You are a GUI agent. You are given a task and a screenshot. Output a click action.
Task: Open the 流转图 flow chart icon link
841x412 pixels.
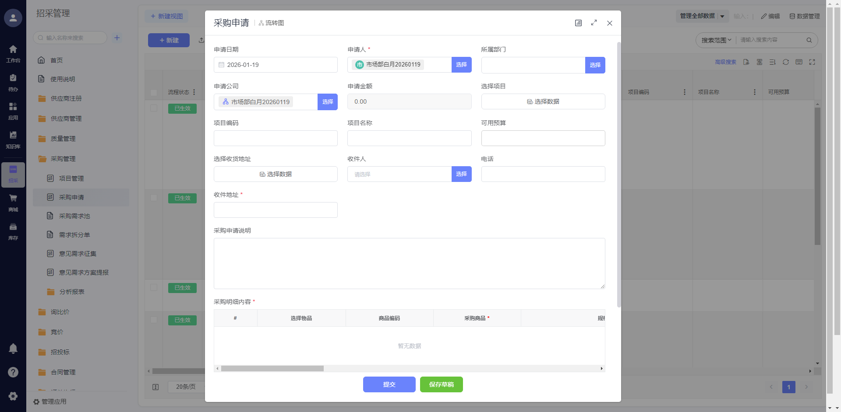[272, 23]
